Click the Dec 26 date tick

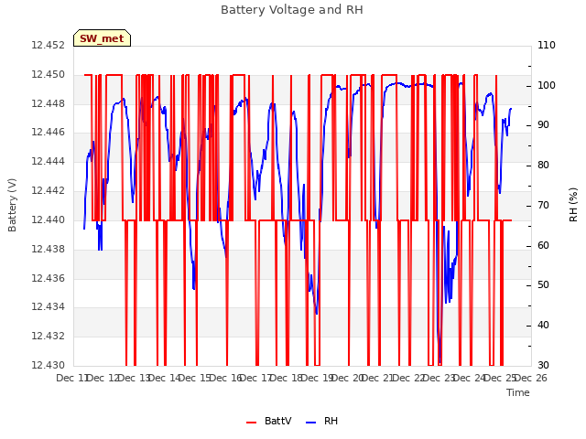coord(531,379)
